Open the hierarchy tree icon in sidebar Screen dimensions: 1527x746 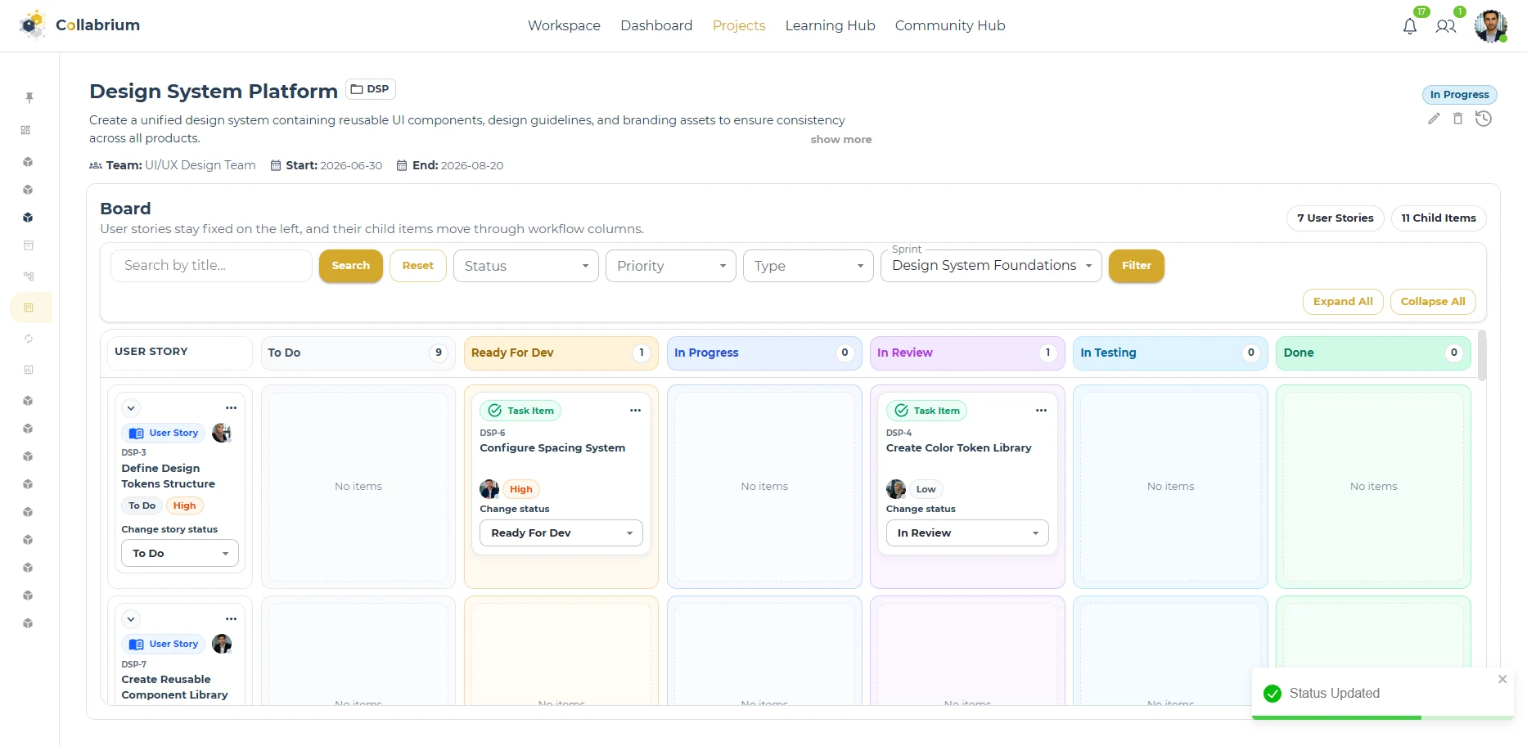click(29, 276)
